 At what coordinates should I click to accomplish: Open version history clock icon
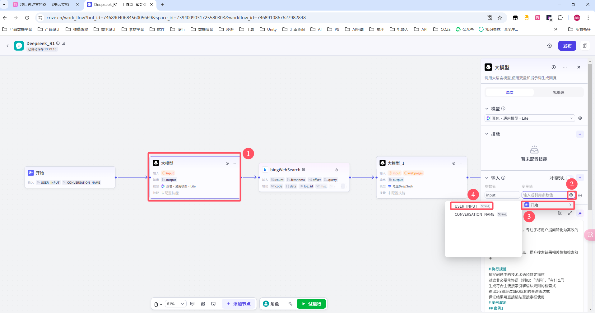click(550, 46)
